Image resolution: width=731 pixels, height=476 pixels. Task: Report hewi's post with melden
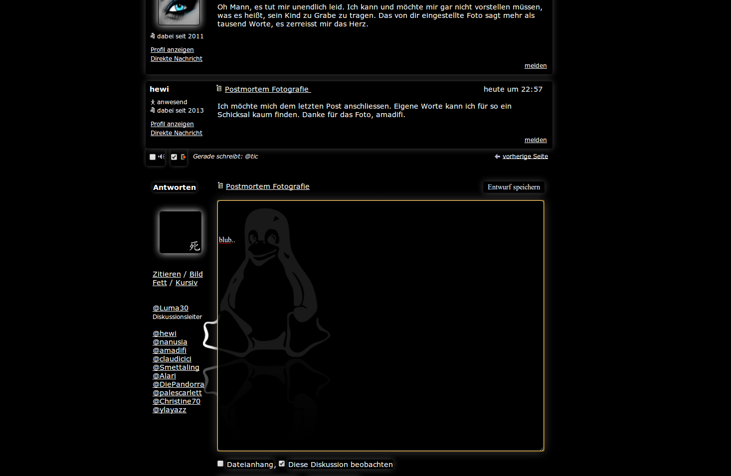click(x=536, y=140)
